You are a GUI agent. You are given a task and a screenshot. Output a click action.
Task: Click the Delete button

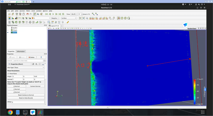[31, 57]
